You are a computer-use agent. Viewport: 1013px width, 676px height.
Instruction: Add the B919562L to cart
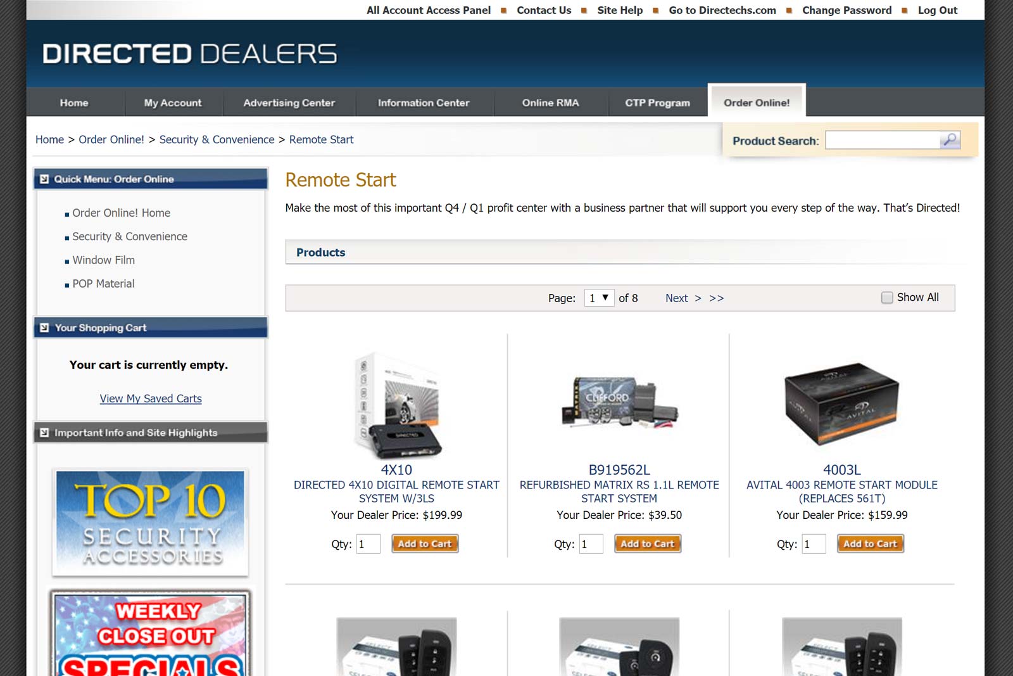click(648, 544)
